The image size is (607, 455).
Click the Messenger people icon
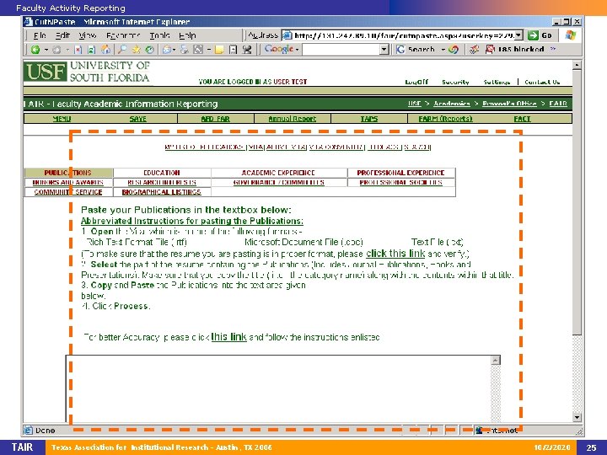247,49
